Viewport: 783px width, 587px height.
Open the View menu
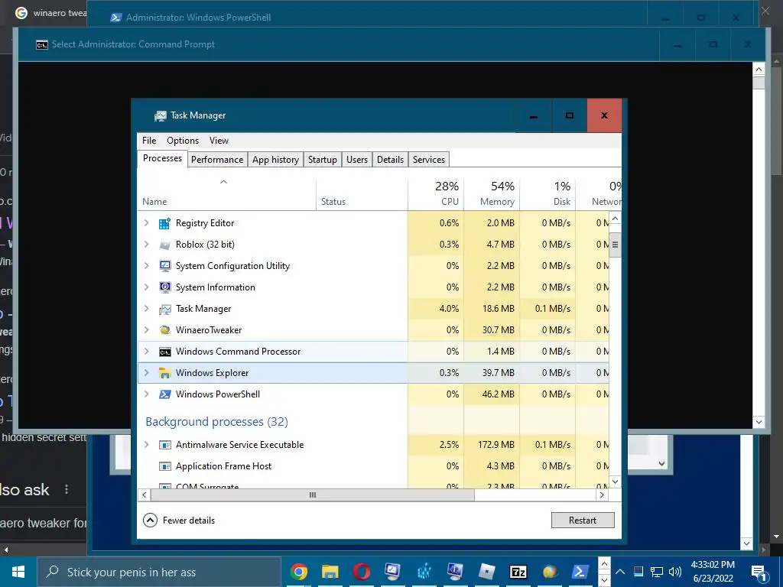(x=219, y=141)
